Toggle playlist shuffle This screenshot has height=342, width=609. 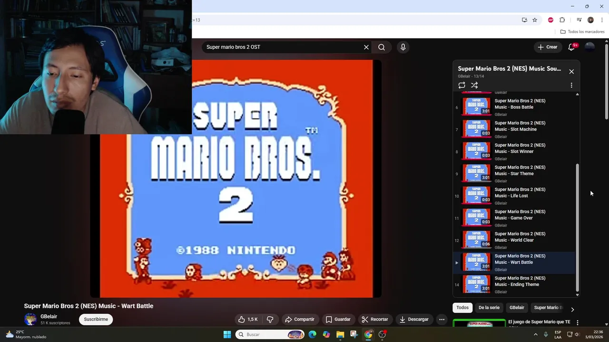tap(474, 85)
